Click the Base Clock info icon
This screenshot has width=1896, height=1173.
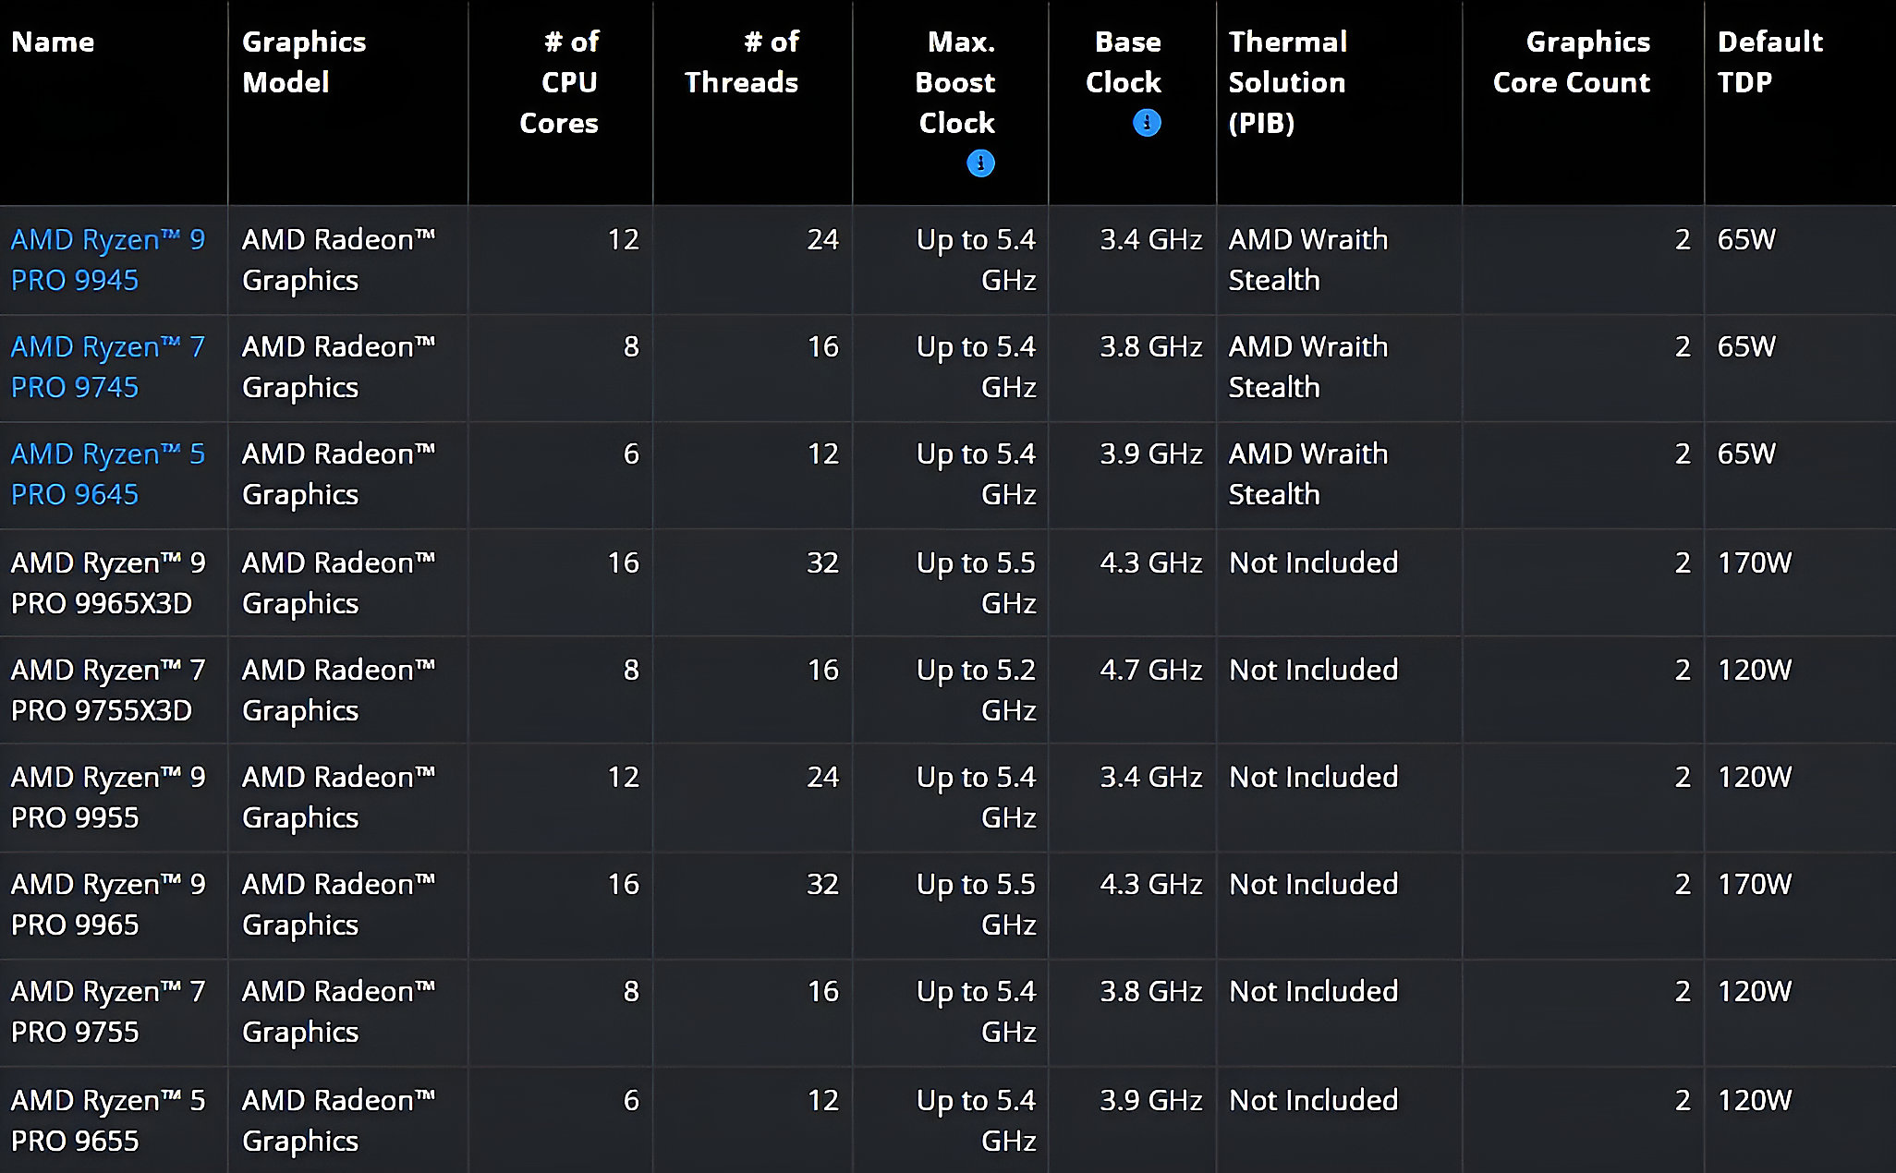point(1147,123)
